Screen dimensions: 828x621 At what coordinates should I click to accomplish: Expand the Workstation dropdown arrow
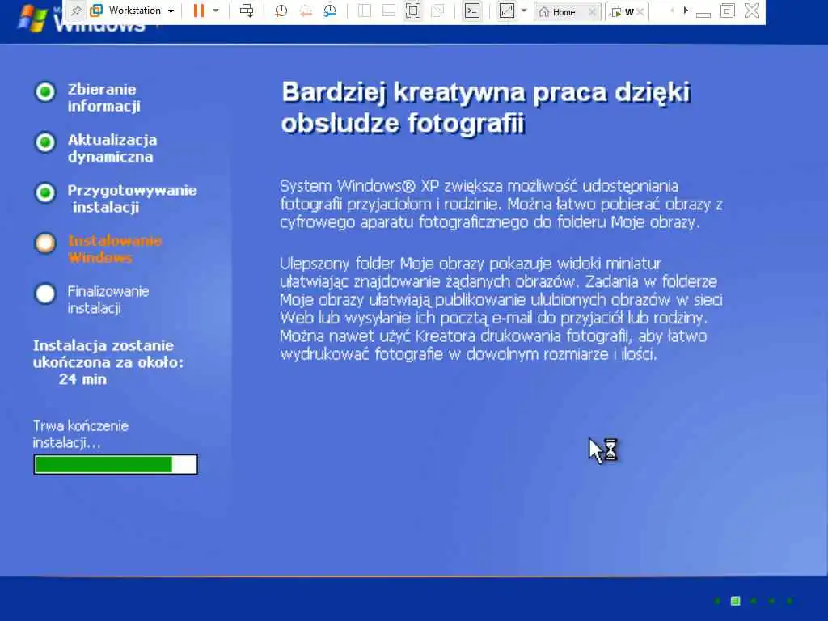171,11
